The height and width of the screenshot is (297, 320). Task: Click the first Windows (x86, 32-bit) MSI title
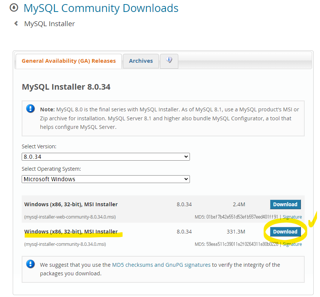[x=71, y=204]
